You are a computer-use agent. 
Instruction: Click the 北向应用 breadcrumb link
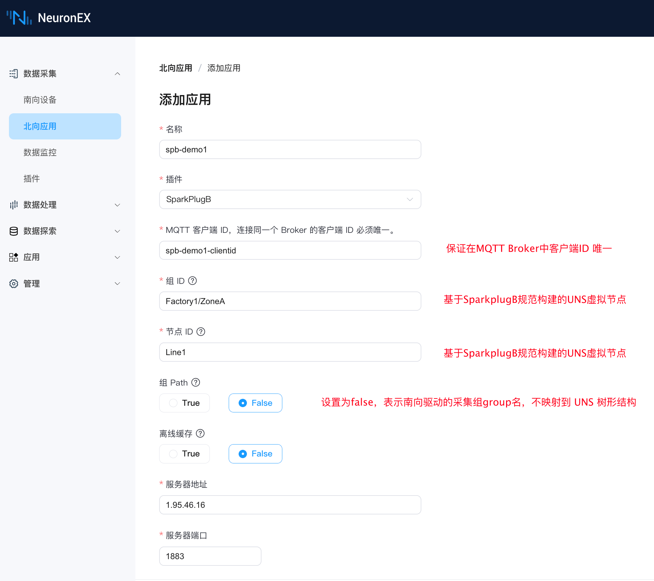pyautogui.click(x=176, y=68)
